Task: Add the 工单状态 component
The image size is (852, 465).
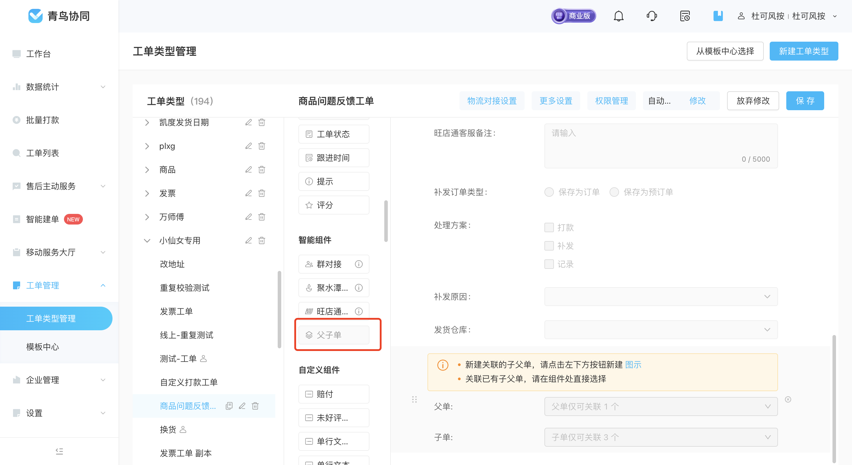Action: tap(334, 134)
